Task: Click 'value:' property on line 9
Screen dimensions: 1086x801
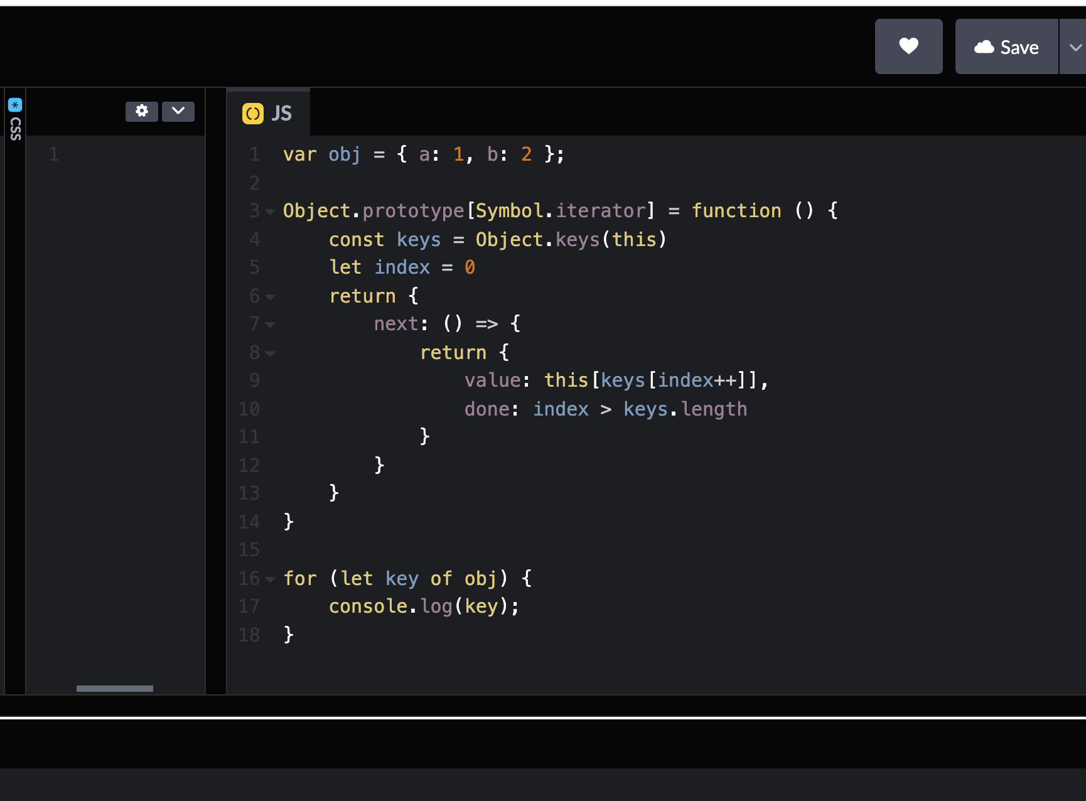Action: [x=497, y=380]
